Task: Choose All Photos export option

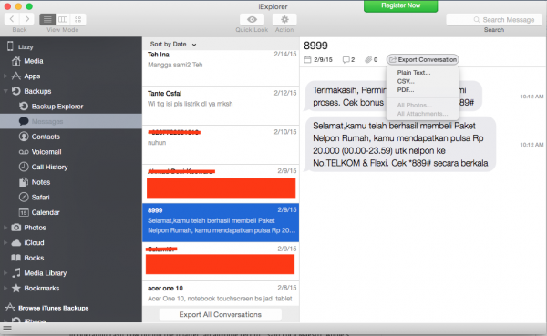Action: pyautogui.click(x=415, y=105)
